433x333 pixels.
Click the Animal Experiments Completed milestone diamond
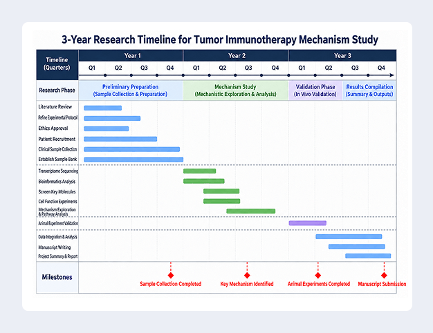pyautogui.click(x=318, y=276)
